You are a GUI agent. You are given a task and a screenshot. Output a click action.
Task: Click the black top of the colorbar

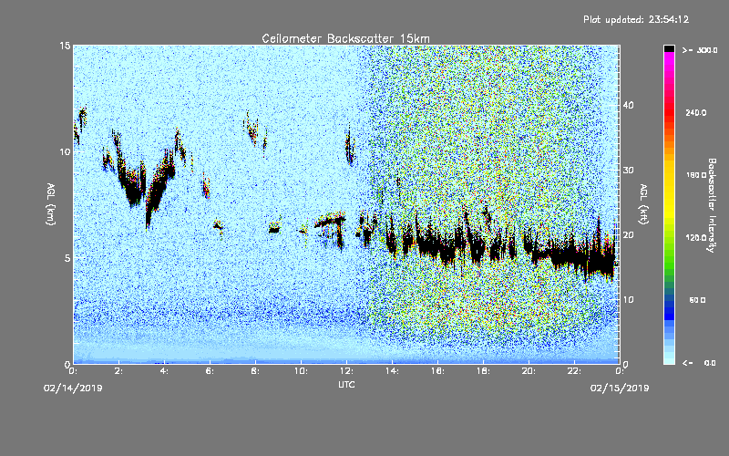[669, 48]
